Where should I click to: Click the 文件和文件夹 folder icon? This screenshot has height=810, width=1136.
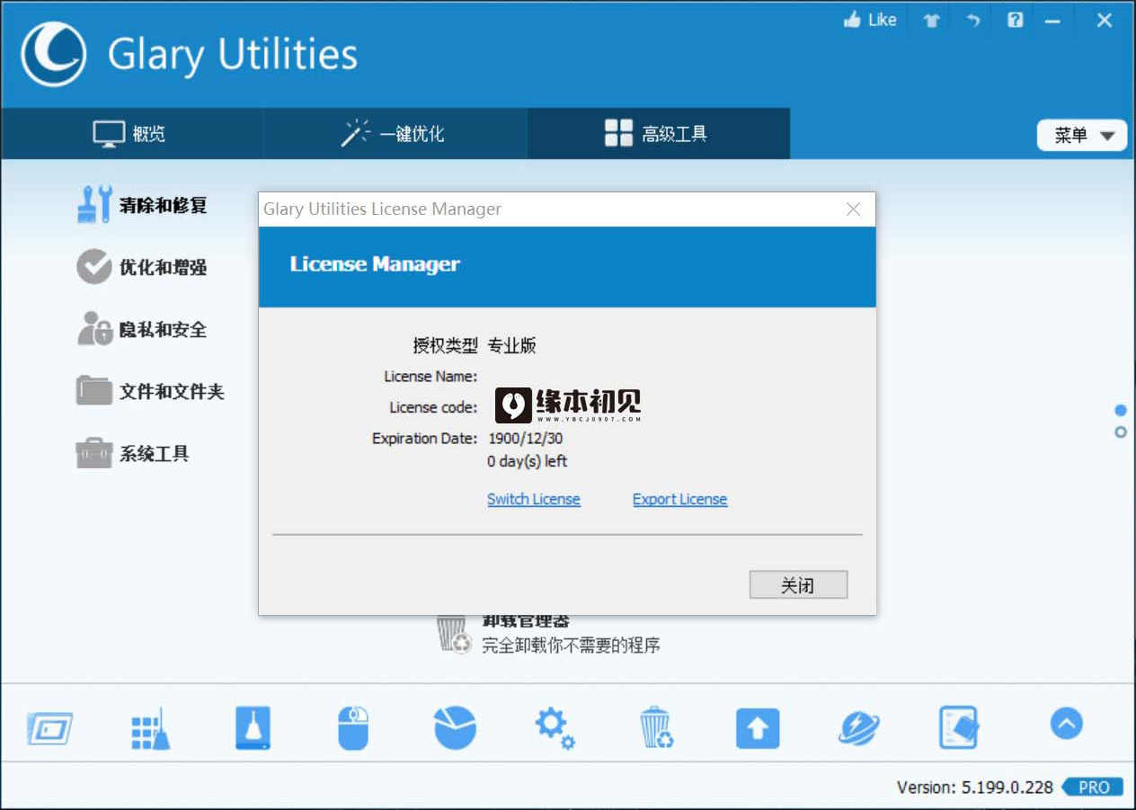point(94,391)
